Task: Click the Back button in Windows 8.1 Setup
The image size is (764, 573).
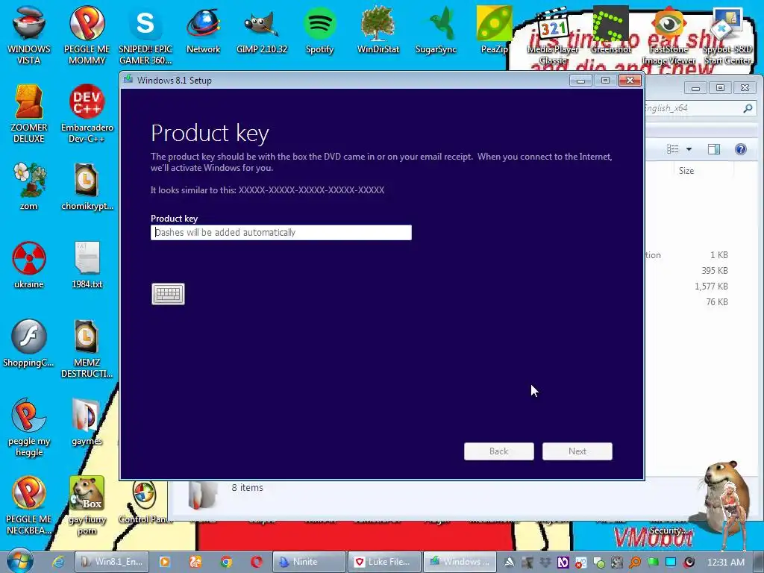Action: [x=499, y=451]
